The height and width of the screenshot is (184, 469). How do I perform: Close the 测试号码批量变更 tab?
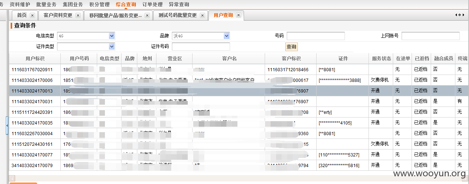(202, 15)
